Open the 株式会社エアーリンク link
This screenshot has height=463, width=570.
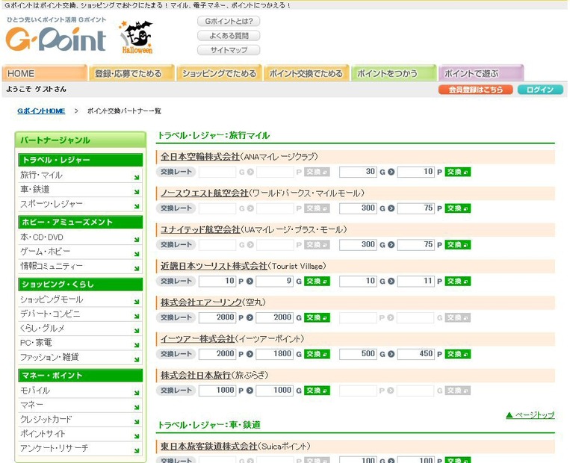coord(201,302)
